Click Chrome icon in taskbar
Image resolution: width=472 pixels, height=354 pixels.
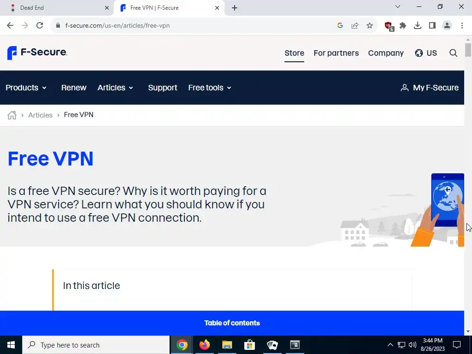tap(182, 345)
